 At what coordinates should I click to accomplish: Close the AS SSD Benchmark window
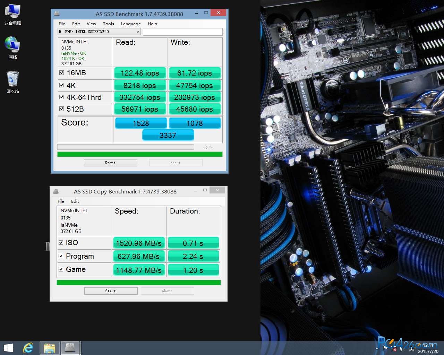point(218,13)
